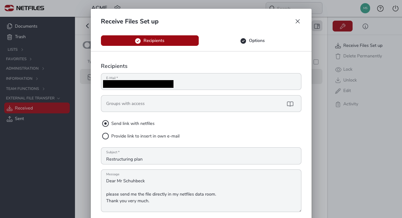Select Provide link to insert in own e-mail
This screenshot has height=218, width=402.
pos(105,136)
